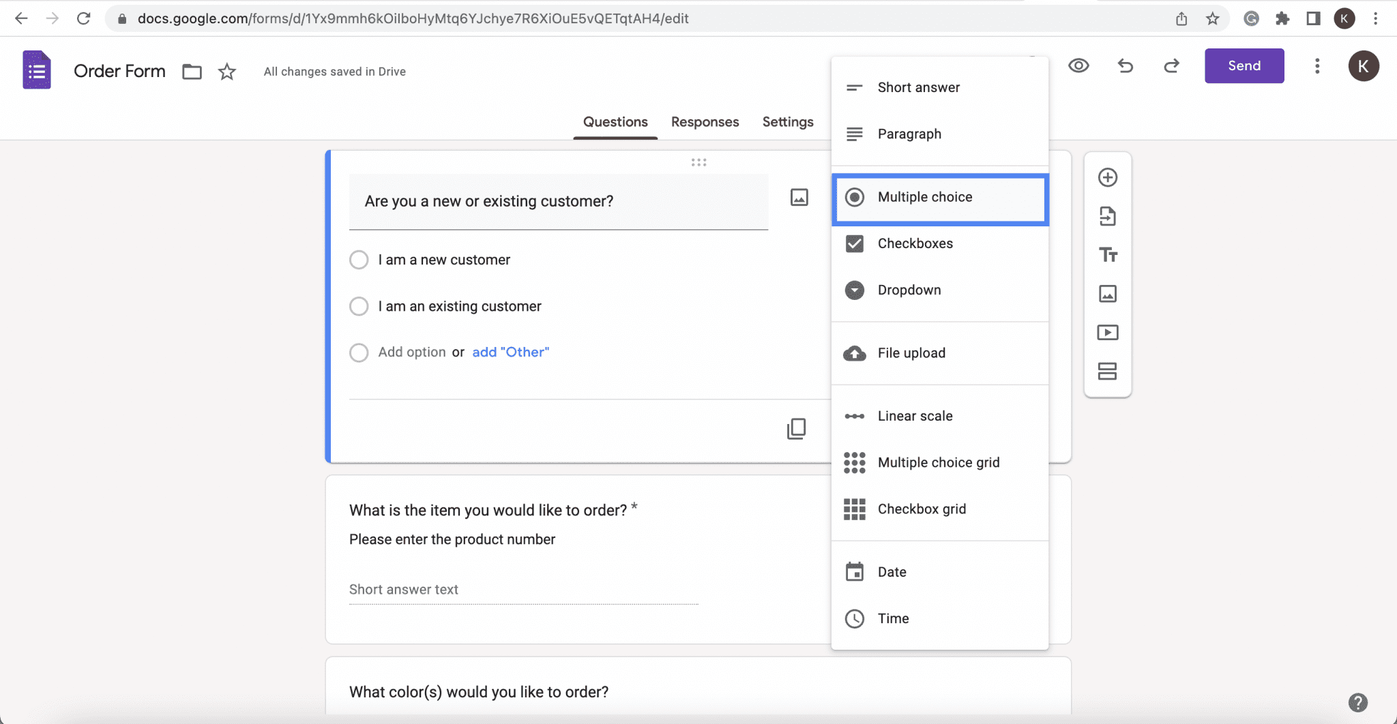Open the browser extensions puzzle icon
This screenshot has width=1397, height=724.
(x=1282, y=18)
